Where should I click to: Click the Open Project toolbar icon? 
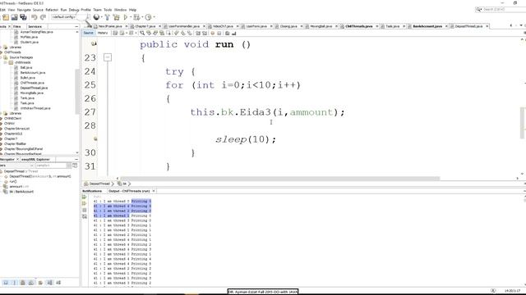pos(15,17)
